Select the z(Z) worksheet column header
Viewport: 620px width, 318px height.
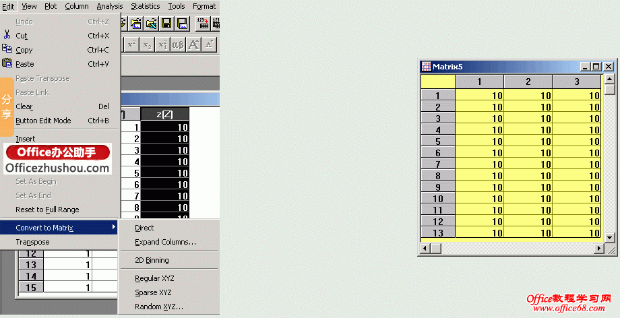(165, 115)
